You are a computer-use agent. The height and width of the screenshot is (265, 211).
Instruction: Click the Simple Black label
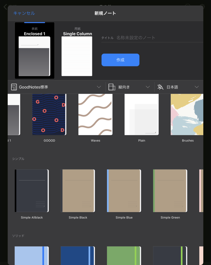(x=78, y=217)
